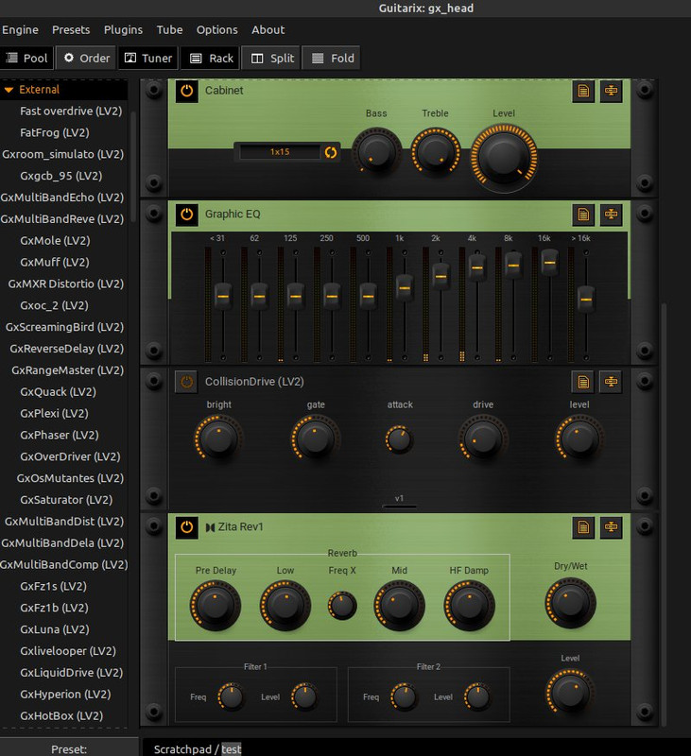Screen dimensions: 691x756
Task: Select GxMuff (LV2) plugin
Action: [x=55, y=263]
